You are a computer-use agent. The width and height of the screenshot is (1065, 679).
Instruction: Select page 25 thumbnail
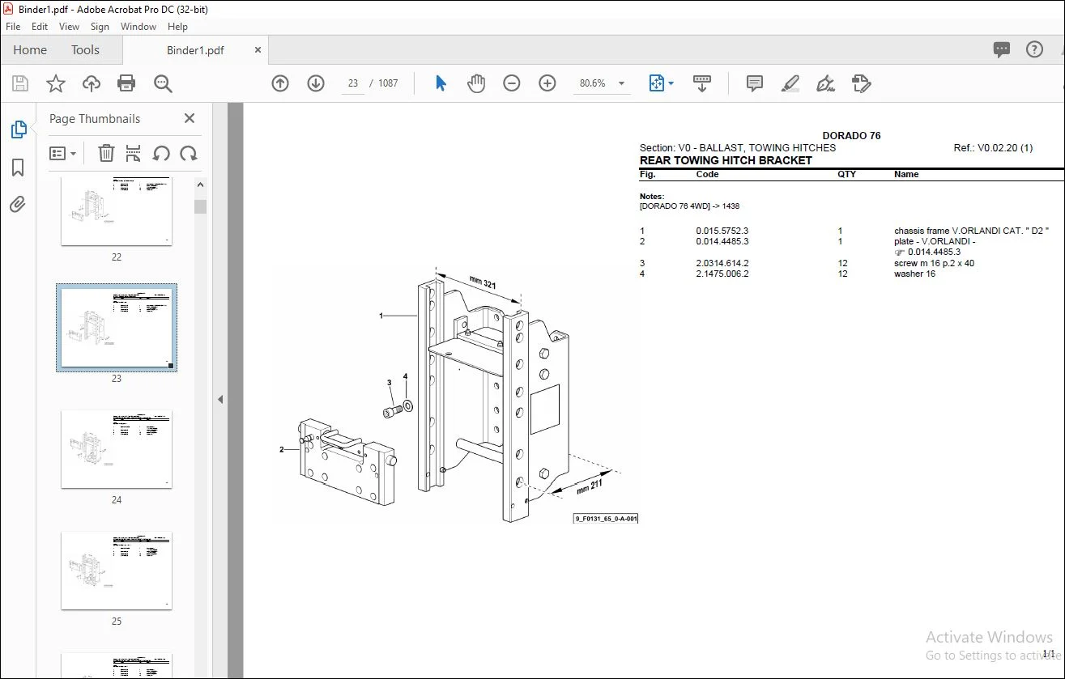coord(117,571)
